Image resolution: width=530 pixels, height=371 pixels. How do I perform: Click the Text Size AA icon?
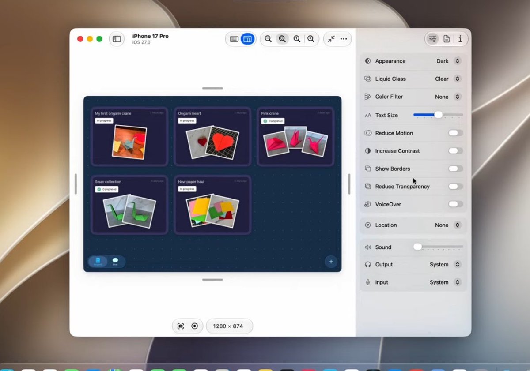(368, 115)
